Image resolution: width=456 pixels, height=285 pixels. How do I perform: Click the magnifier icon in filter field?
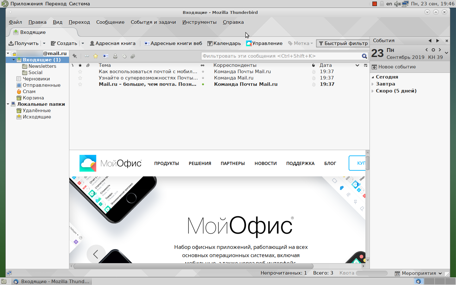[364, 56]
